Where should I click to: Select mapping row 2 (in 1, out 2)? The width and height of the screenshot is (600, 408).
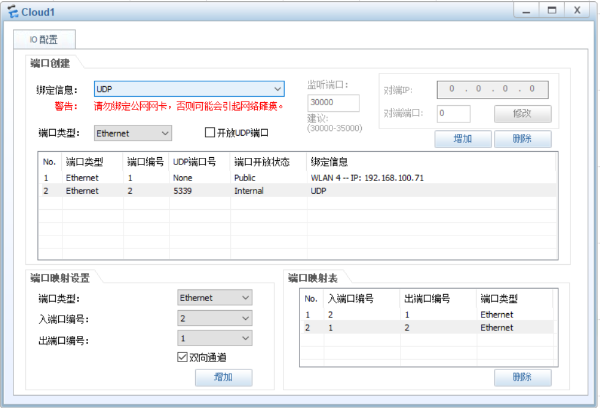pos(427,327)
